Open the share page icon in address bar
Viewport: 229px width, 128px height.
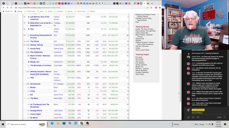(147, 7)
